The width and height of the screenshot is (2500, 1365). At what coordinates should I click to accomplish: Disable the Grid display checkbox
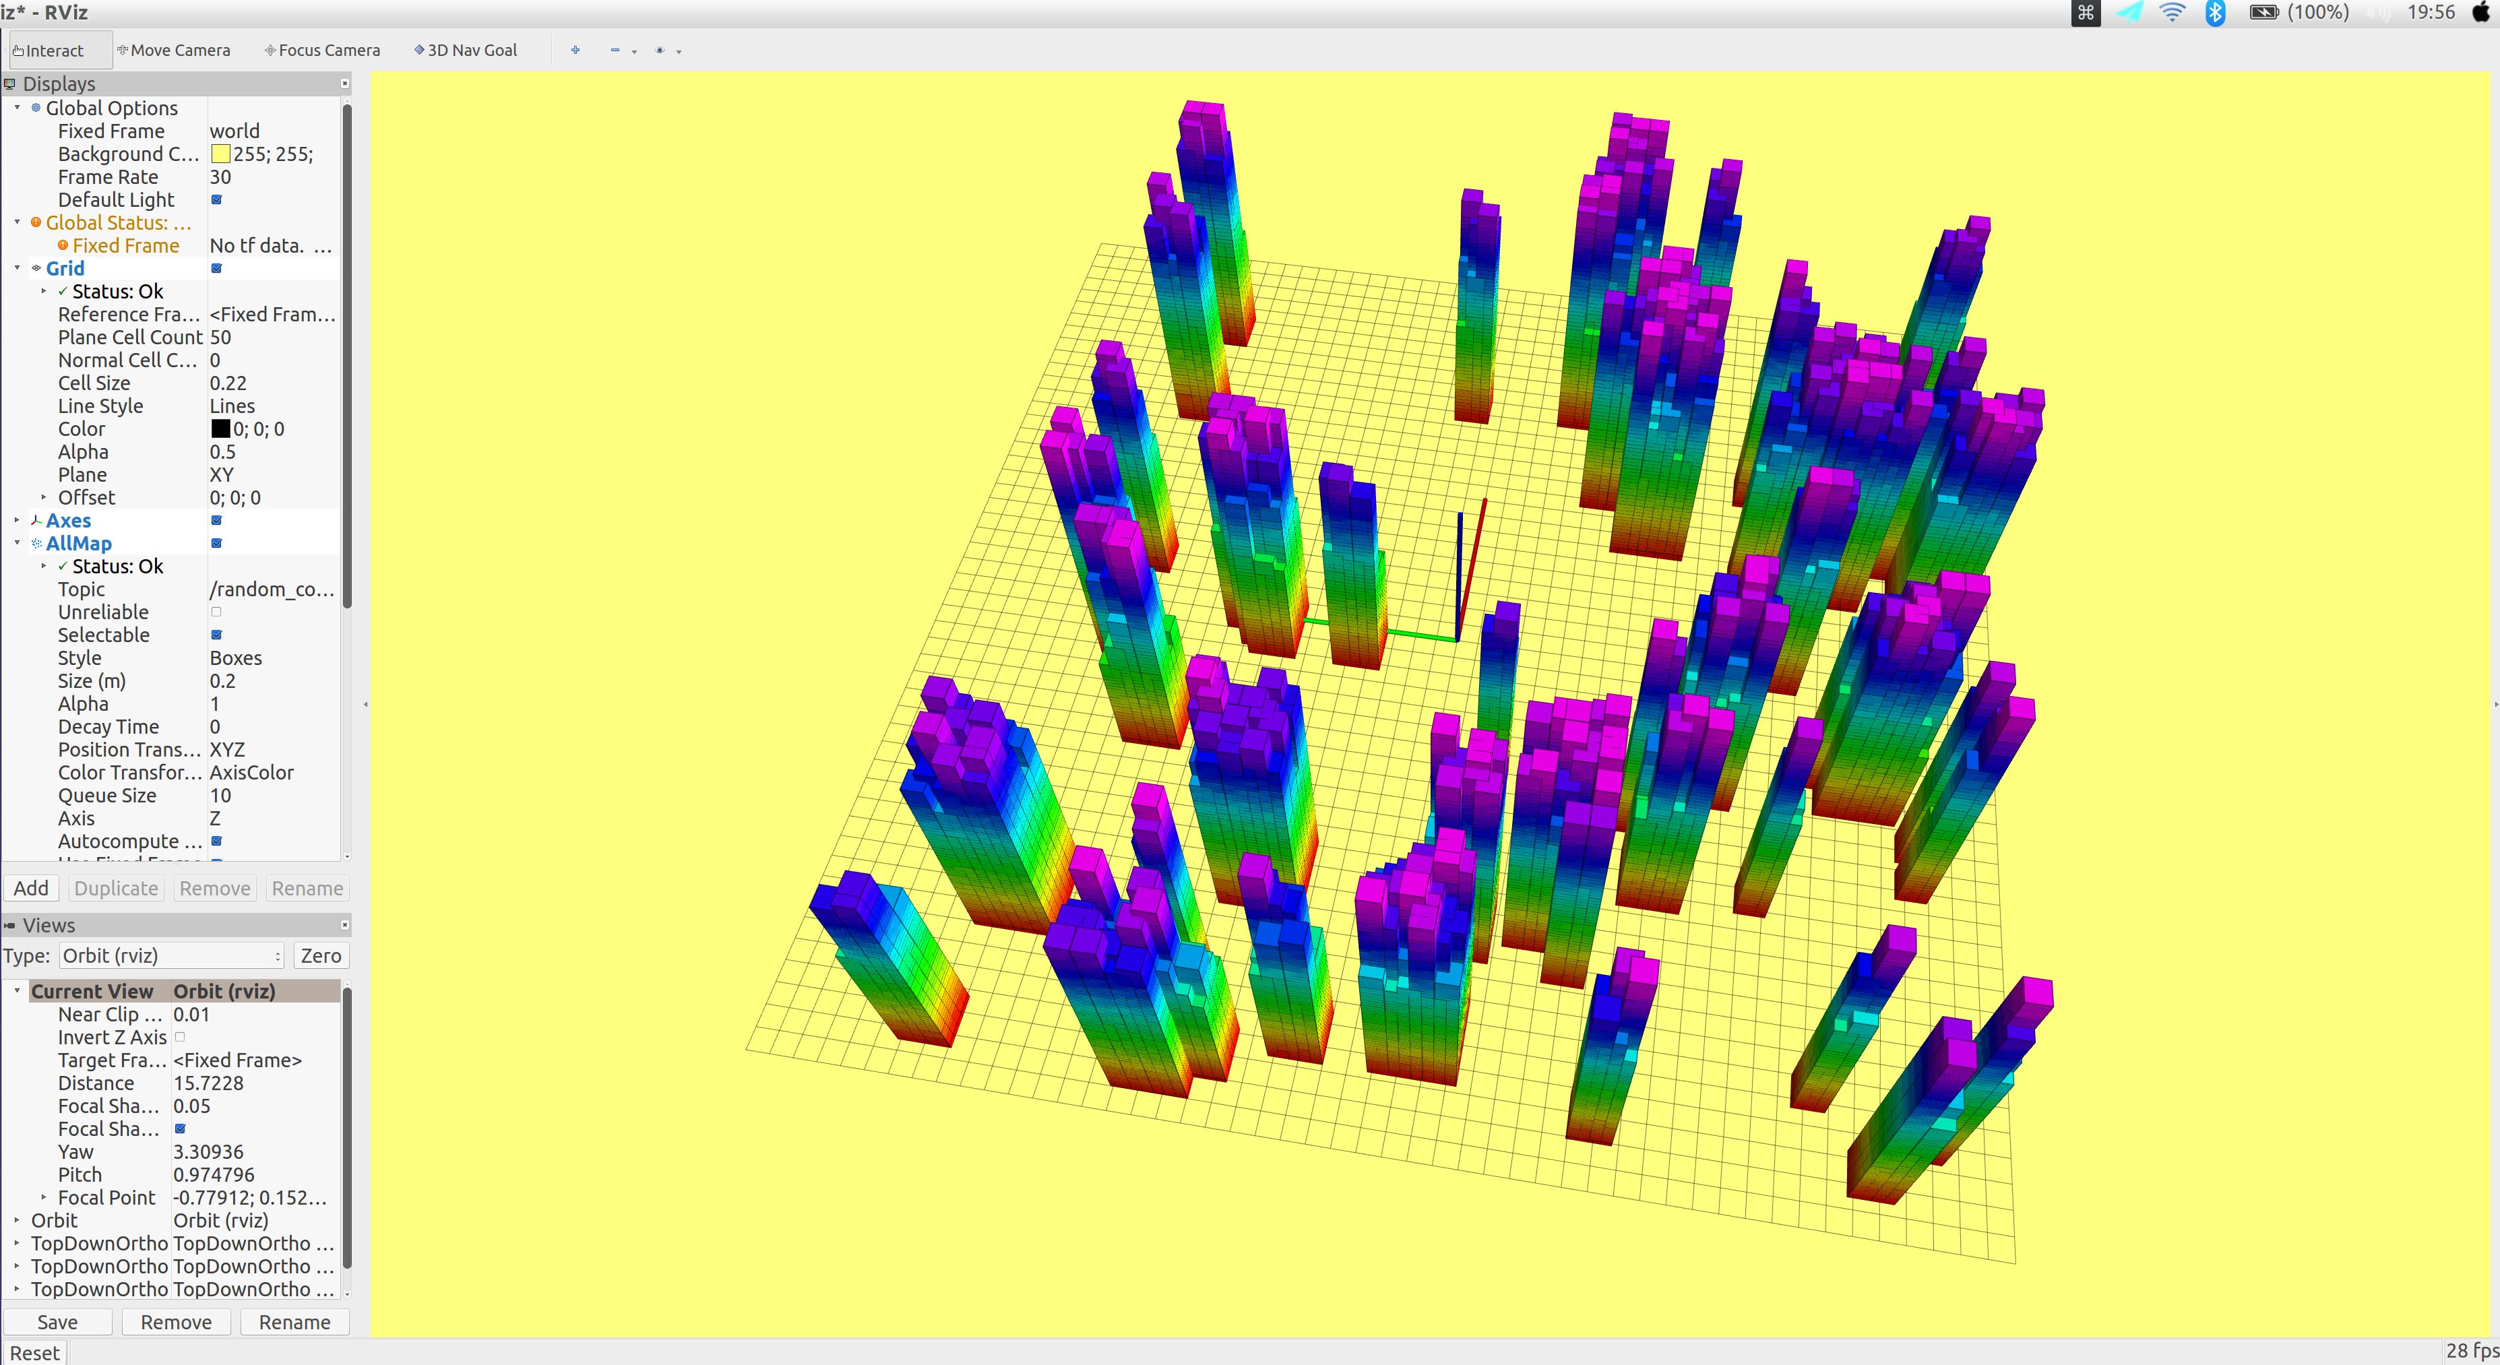tap(216, 269)
